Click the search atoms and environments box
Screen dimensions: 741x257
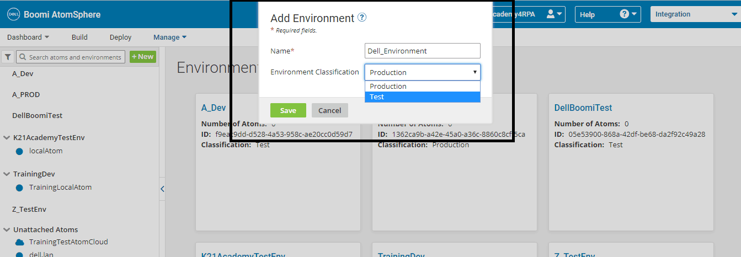pos(71,57)
